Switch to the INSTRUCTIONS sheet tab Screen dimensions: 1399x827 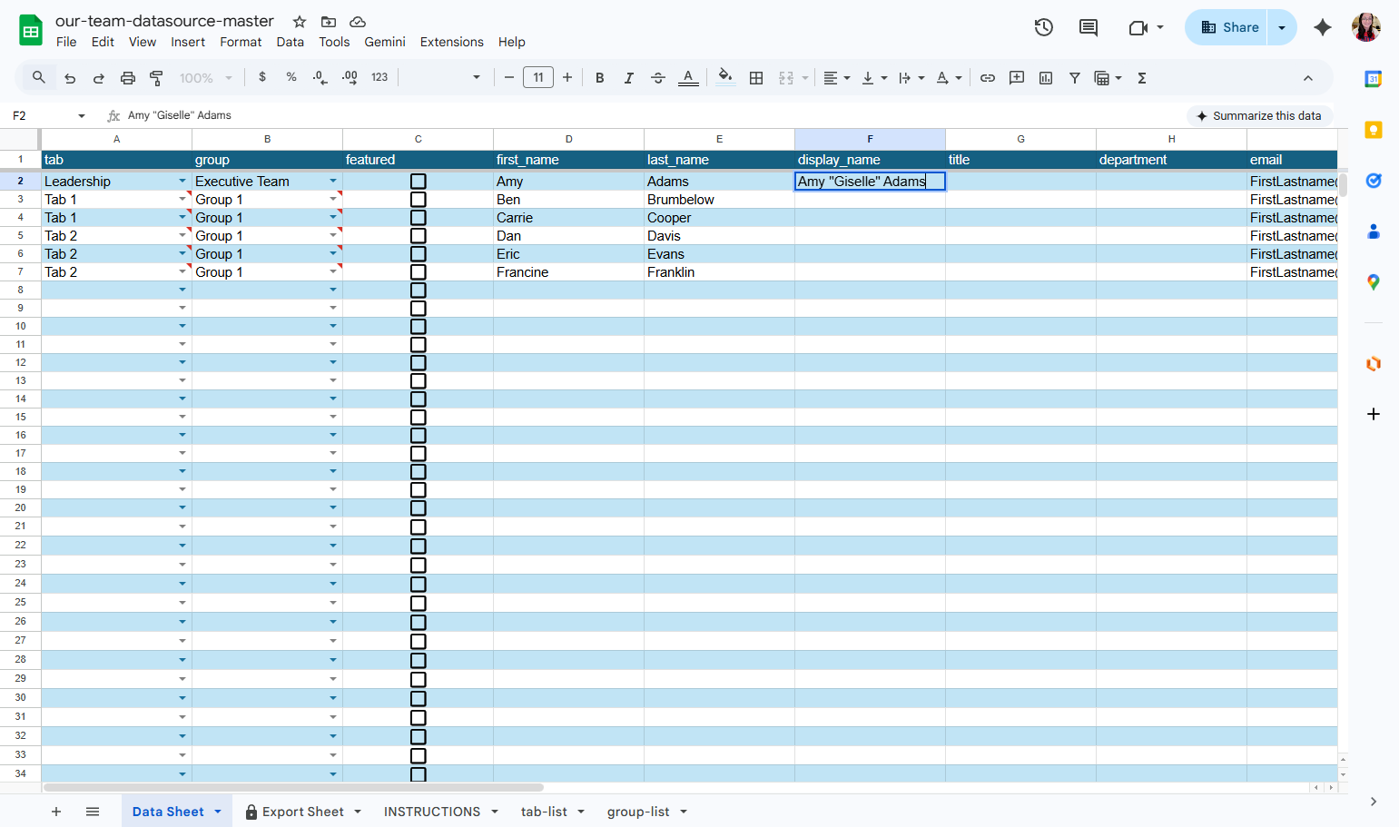tap(432, 812)
